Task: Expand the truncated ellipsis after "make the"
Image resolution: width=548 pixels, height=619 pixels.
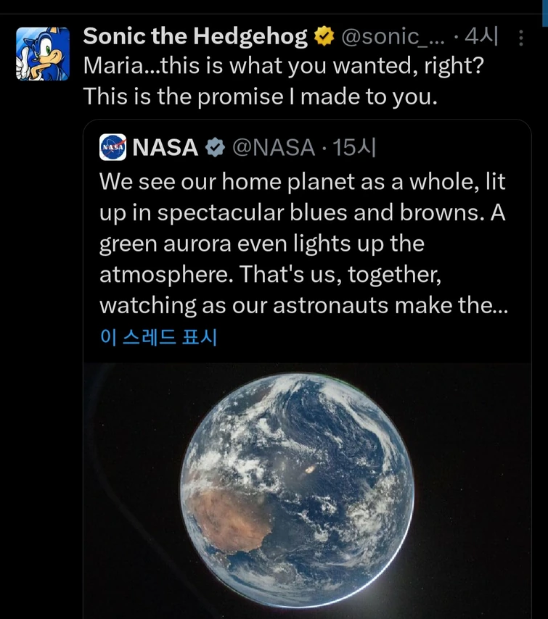Action: point(499,306)
